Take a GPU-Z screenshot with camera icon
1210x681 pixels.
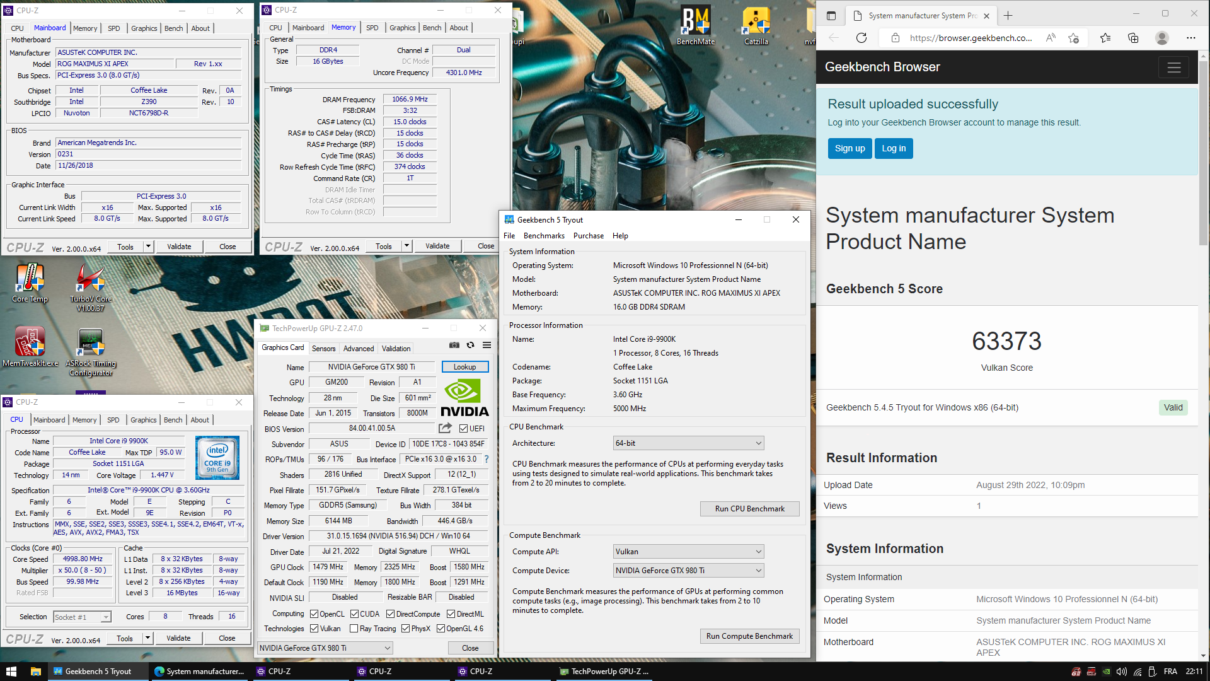454,346
